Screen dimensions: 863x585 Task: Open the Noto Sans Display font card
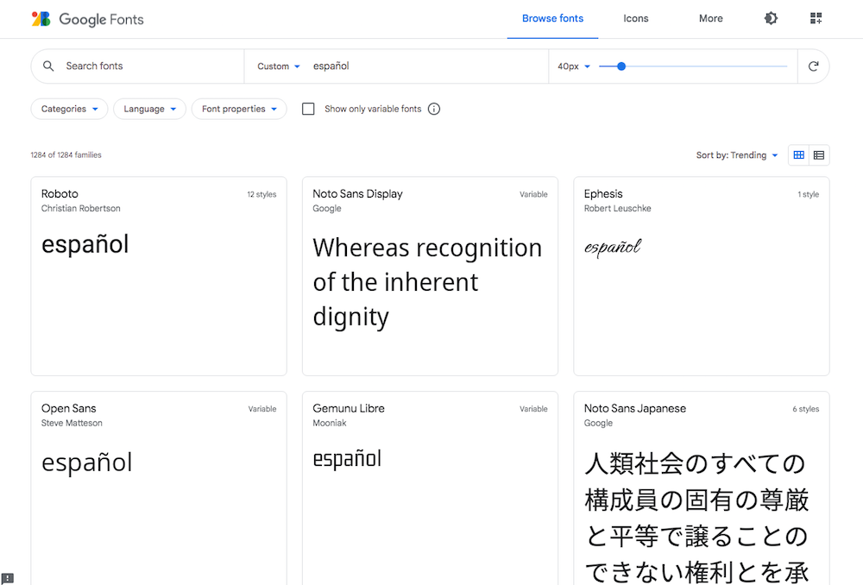tap(430, 276)
